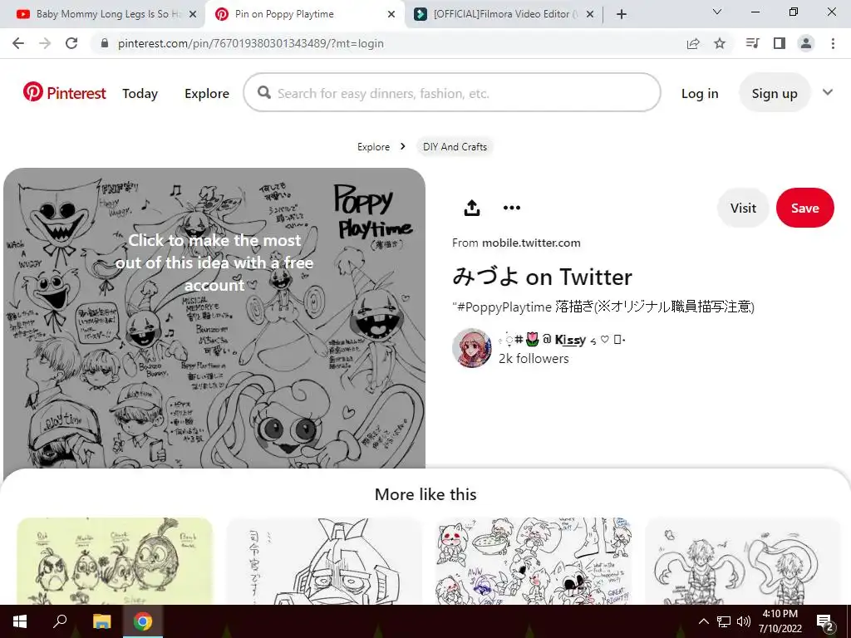Open the robot face sketch thumbnail
The height and width of the screenshot is (638, 851).
[x=324, y=561]
